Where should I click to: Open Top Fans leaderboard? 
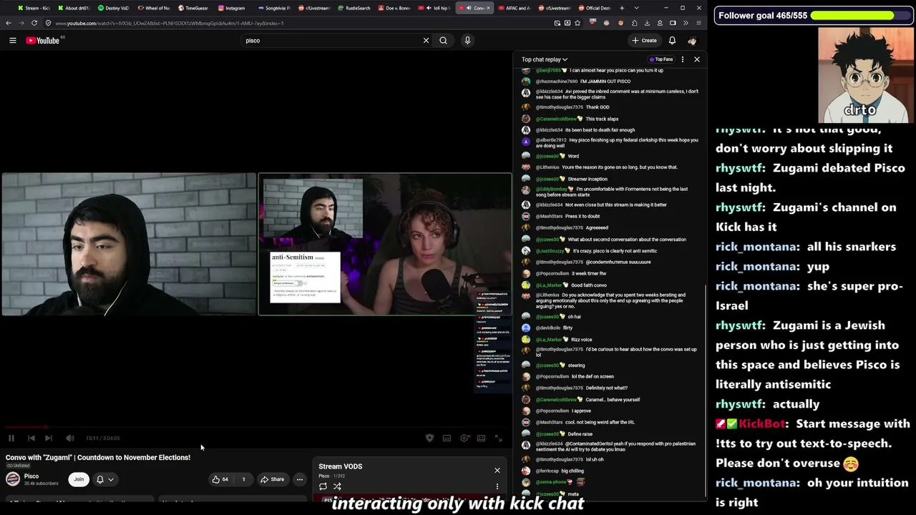661,59
